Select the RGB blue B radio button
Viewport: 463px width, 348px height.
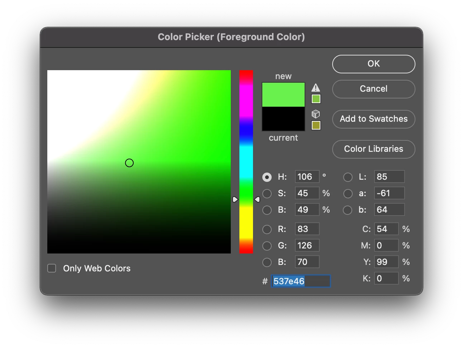click(267, 262)
